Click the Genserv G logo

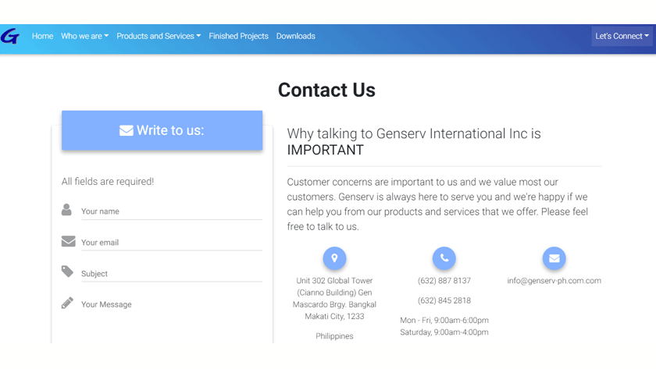[10, 36]
